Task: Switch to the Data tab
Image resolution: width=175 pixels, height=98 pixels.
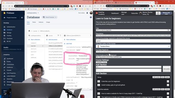Action: [28, 22]
